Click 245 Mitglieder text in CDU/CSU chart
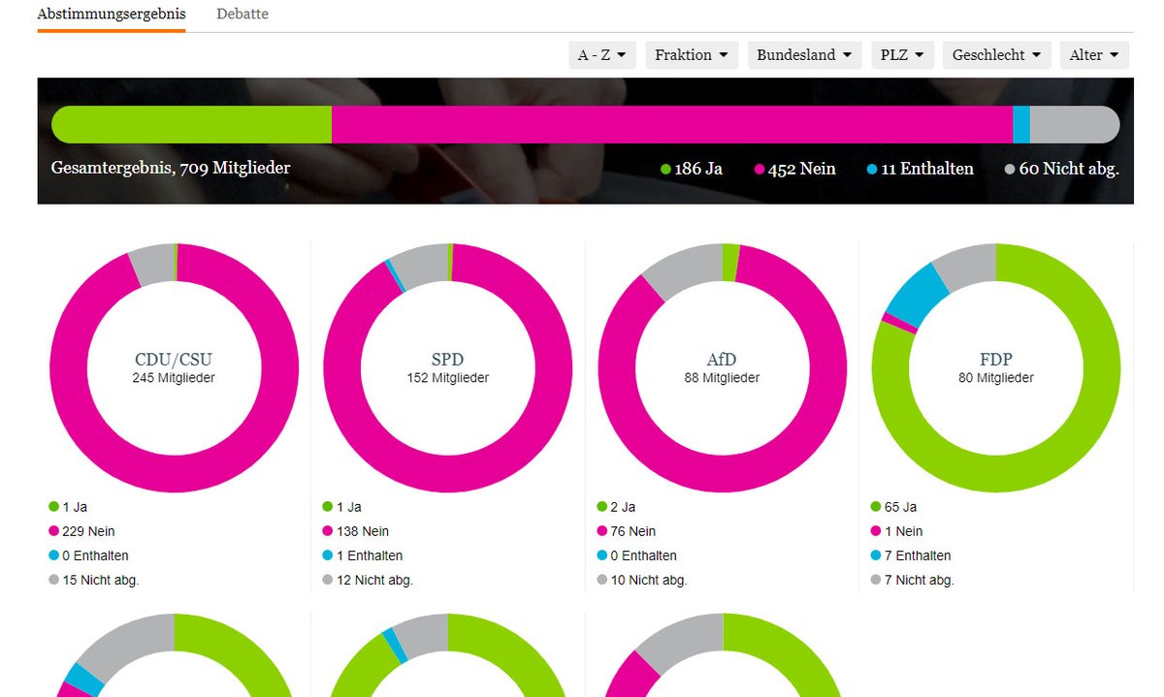The height and width of the screenshot is (697, 1164). pos(174,378)
